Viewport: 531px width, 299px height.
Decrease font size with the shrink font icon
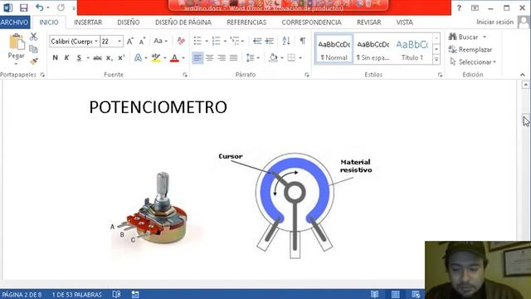[x=142, y=41]
